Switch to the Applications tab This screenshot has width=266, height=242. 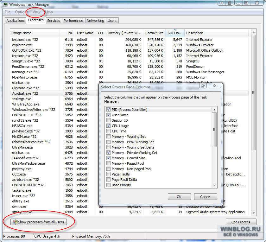point(16,21)
